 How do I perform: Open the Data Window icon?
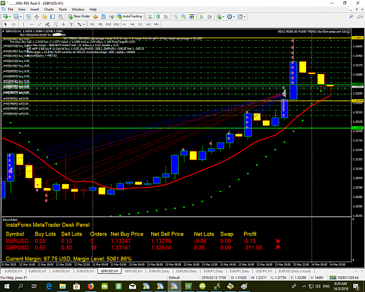pyautogui.click(x=37, y=16)
